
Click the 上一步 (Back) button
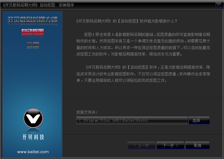[x=141, y=146]
